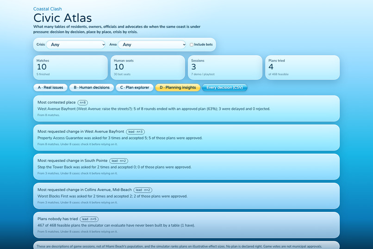Click the From 5 matches footnote
Image resolution: width=373 pixels, height=249 pixels.
click(78, 231)
